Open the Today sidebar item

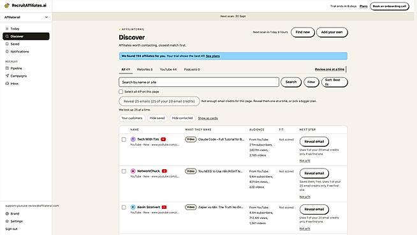pyautogui.click(x=26, y=29)
